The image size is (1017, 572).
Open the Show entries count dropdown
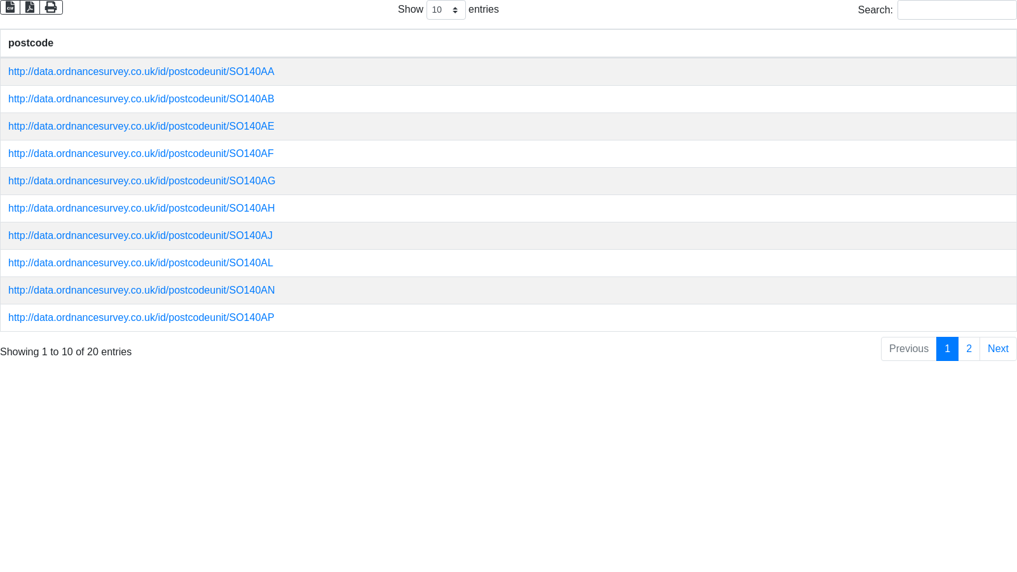pyautogui.click(x=446, y=10)
